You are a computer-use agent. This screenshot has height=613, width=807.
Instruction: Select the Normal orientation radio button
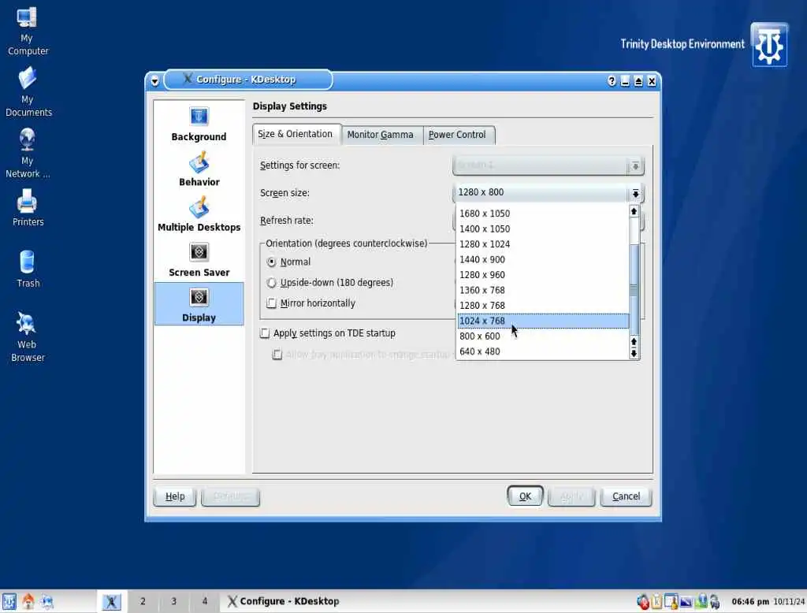272,262
